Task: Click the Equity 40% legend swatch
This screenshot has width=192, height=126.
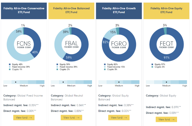Action: (x=10, y=64)
